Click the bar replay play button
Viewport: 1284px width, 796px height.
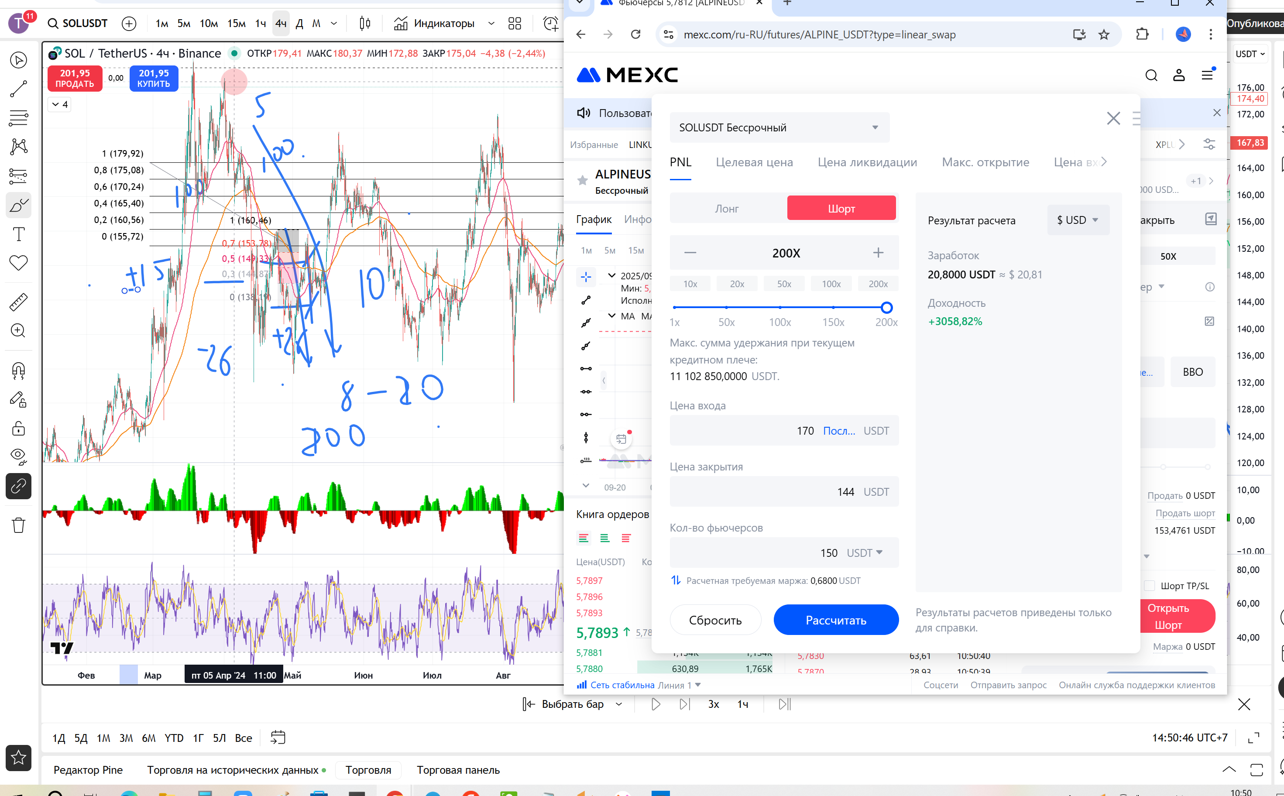click(656, 704)
